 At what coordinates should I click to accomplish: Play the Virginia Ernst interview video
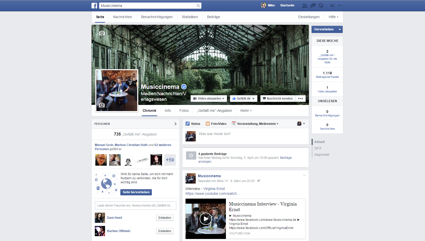click(x=206, y=219)
